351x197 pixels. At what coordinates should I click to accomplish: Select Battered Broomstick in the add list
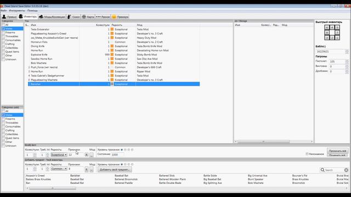coord(126,179)
